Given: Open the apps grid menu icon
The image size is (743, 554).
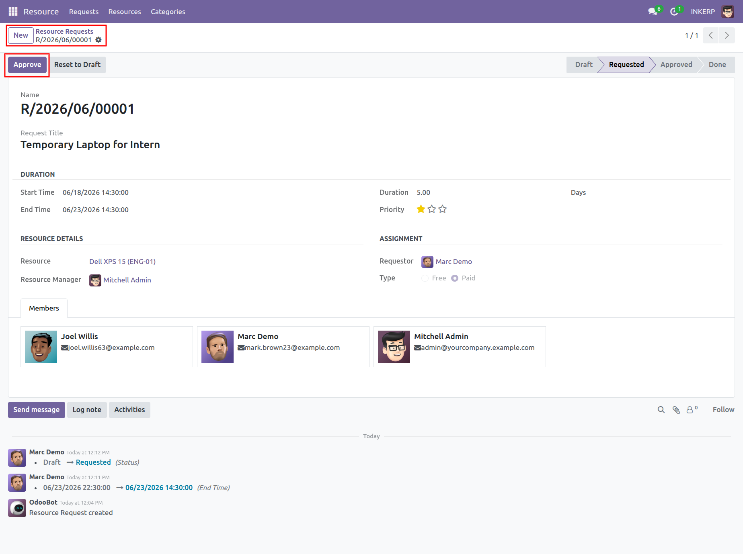Looking at the screenshot, I should pos(13,12).
